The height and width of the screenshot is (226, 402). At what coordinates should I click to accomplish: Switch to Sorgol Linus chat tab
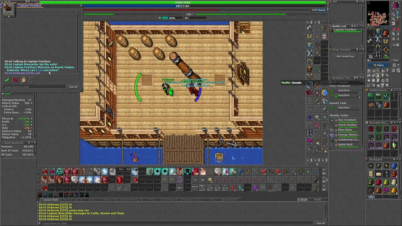coord(191,200)
